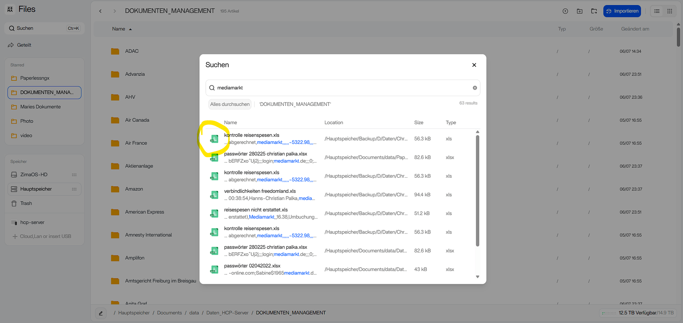Go to Hauptspeicher in breadcrumb path
The height and width of the screenshot is (323, 683).
(134, 313)
